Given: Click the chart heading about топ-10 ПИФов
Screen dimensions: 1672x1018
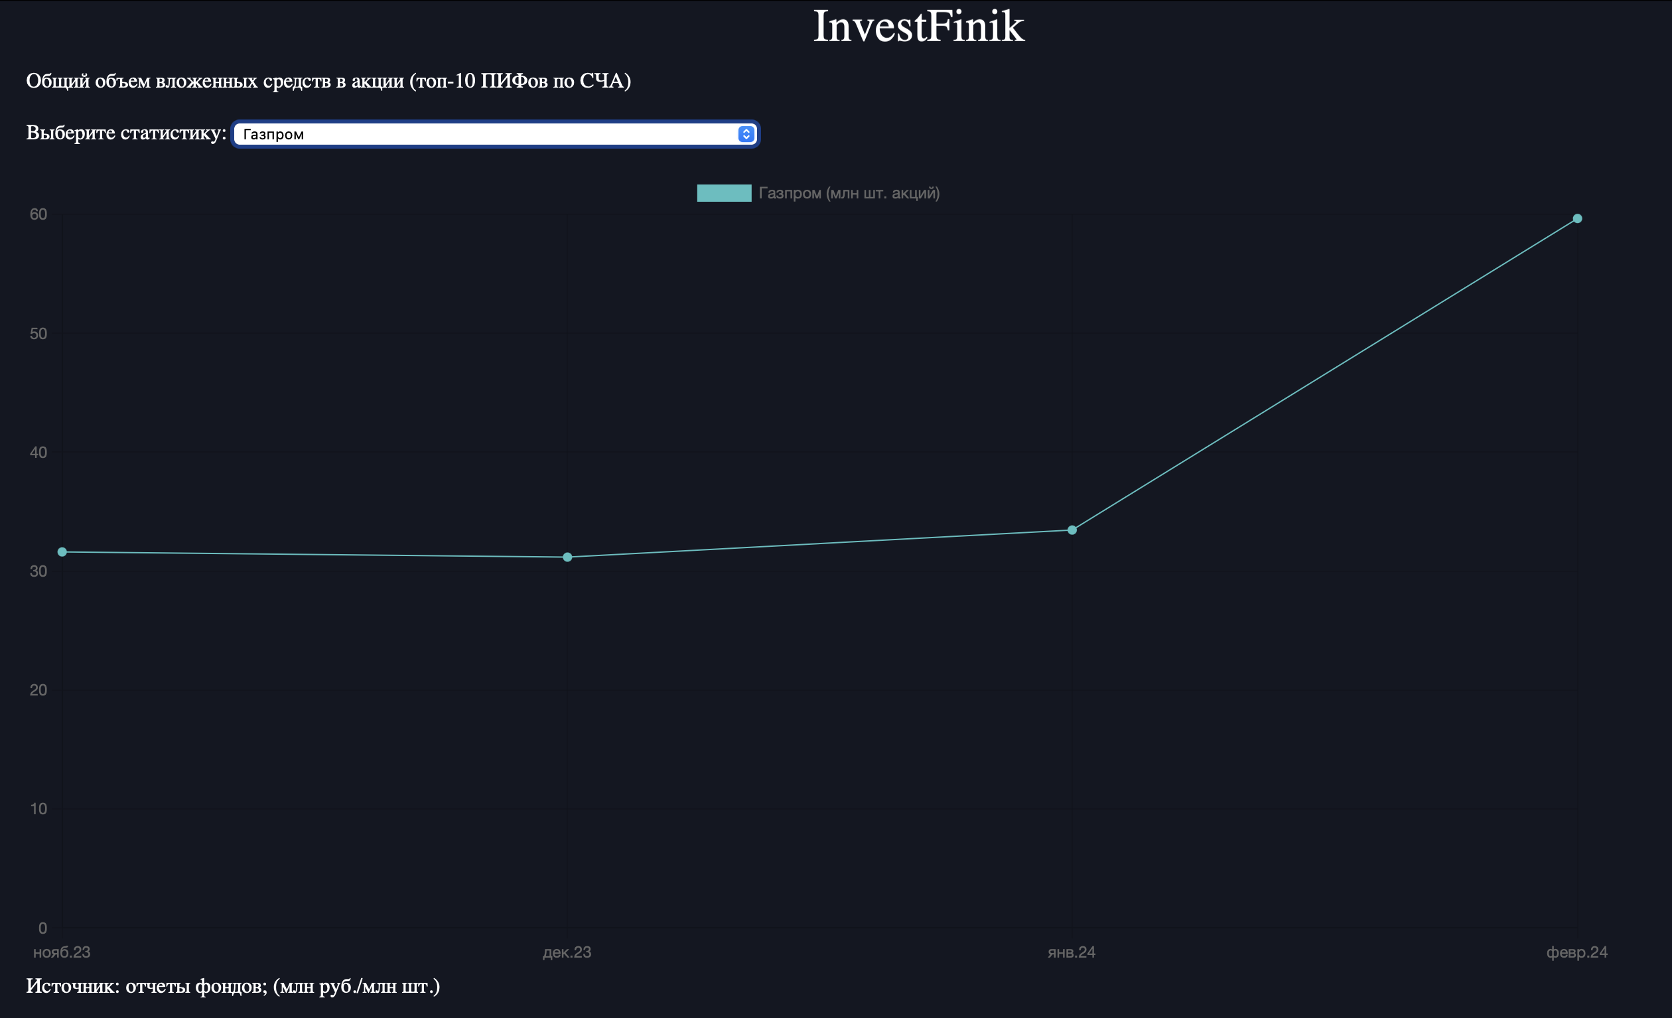Looking at the screenshot, I should pos(328,81).
